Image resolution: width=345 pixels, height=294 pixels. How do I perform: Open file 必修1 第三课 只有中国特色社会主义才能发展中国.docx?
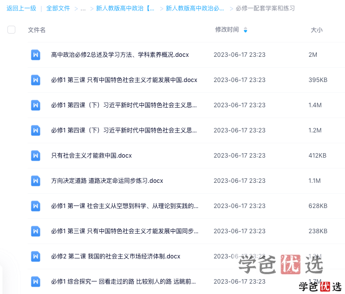[124, 80]
